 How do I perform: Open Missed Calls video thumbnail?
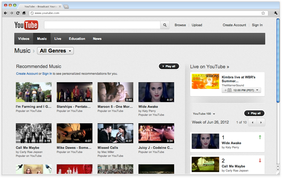(116, 133)
